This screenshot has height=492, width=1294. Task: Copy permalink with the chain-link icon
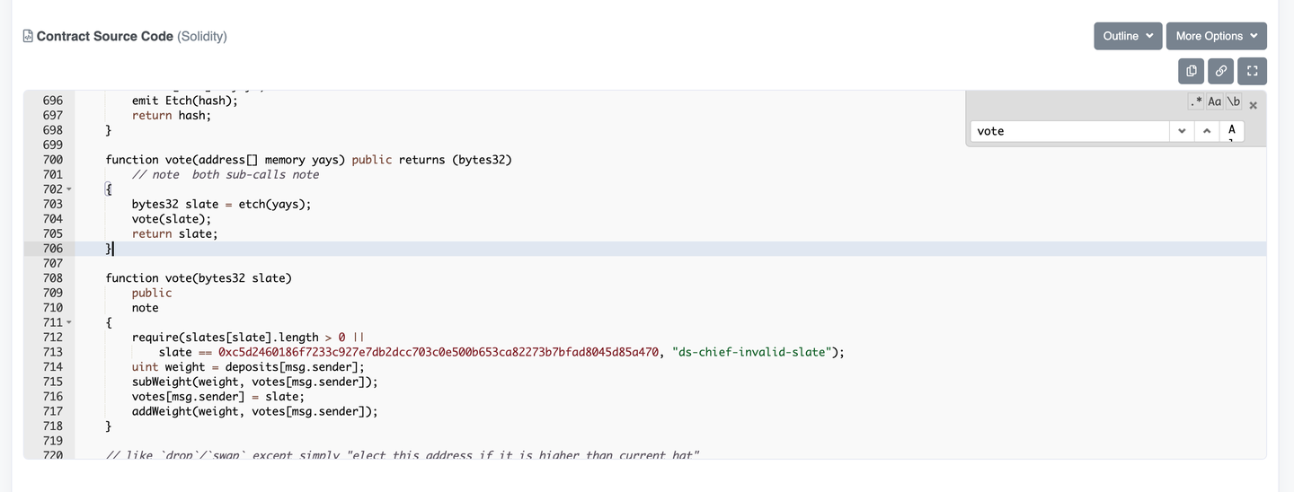pyautogui.click(x=1221, y=71)
